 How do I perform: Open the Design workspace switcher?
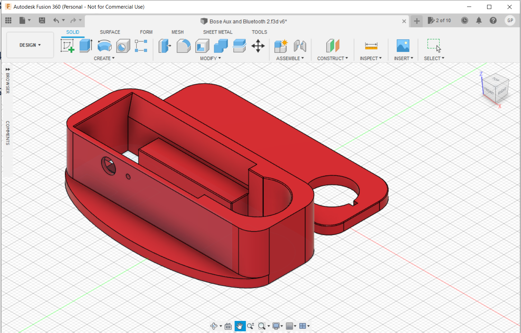(30, 45)
